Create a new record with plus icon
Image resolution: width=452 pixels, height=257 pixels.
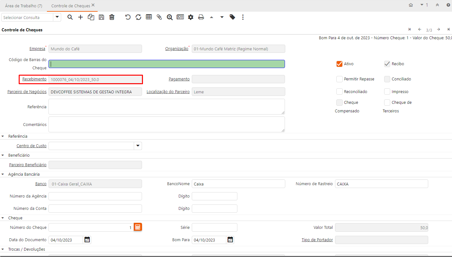(x=81, y=17)
